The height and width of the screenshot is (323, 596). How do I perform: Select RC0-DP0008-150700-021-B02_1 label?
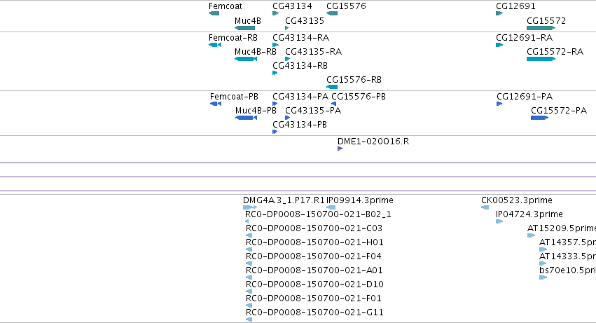pyautogui.click(x=319, y=214)
